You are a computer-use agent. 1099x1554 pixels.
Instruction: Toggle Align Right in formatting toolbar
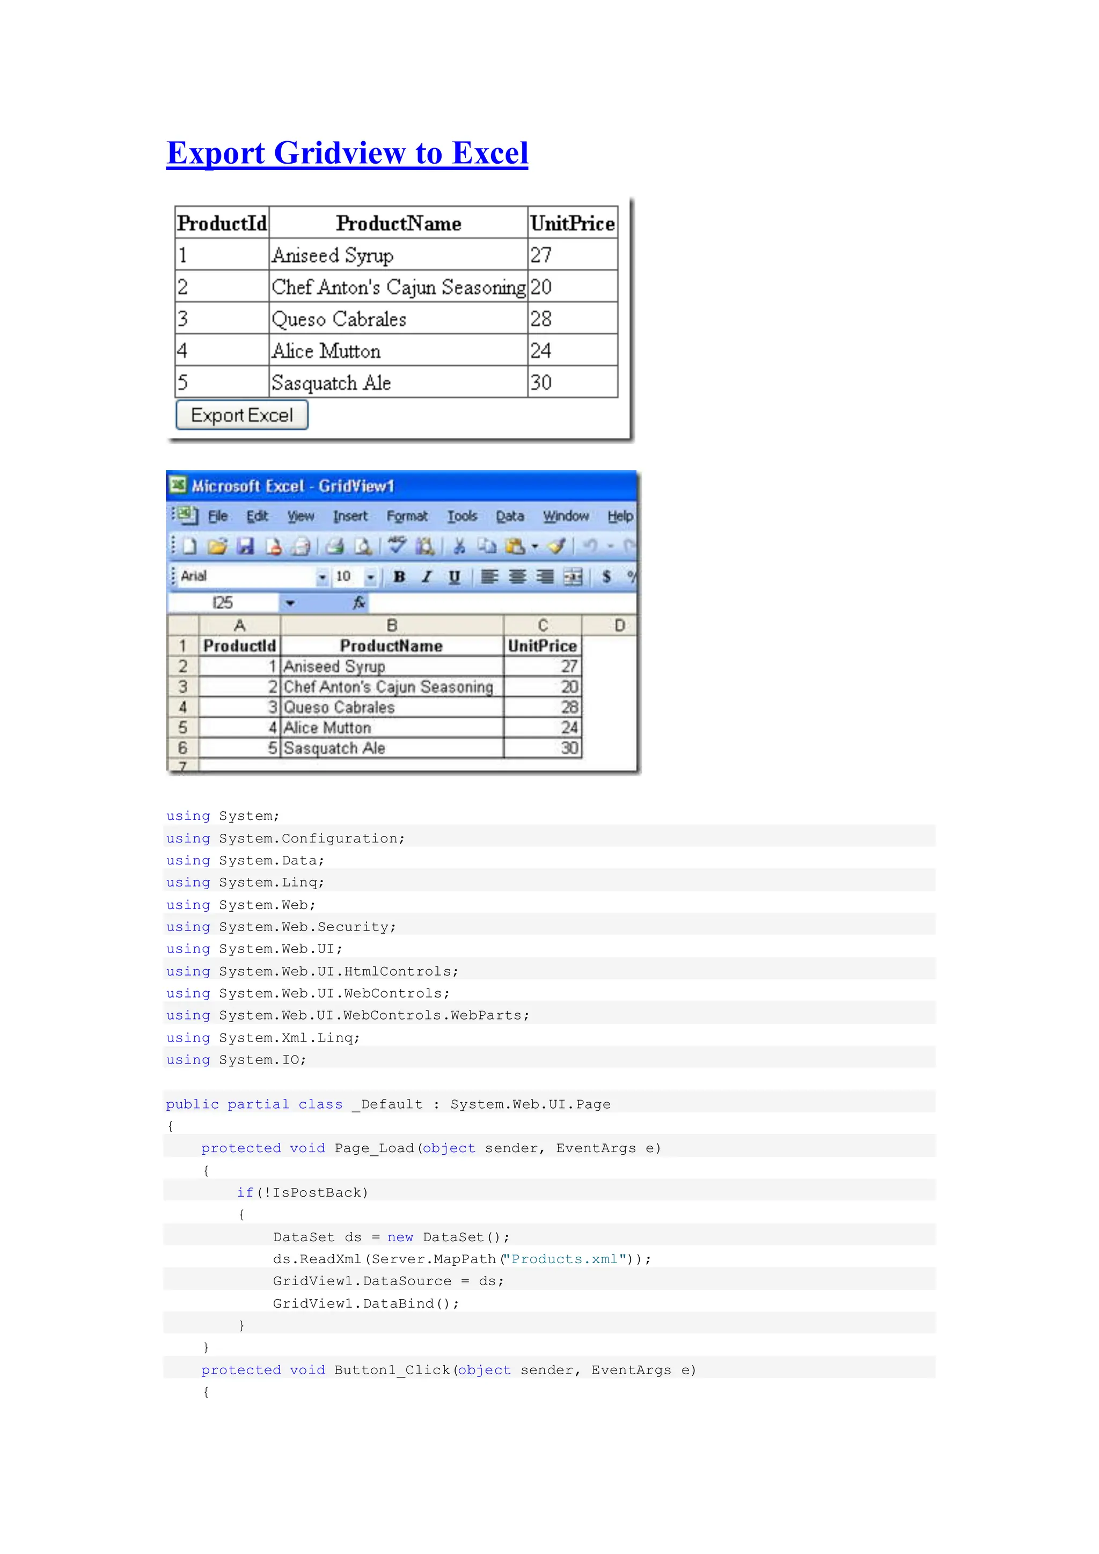[x=545, y=577]
